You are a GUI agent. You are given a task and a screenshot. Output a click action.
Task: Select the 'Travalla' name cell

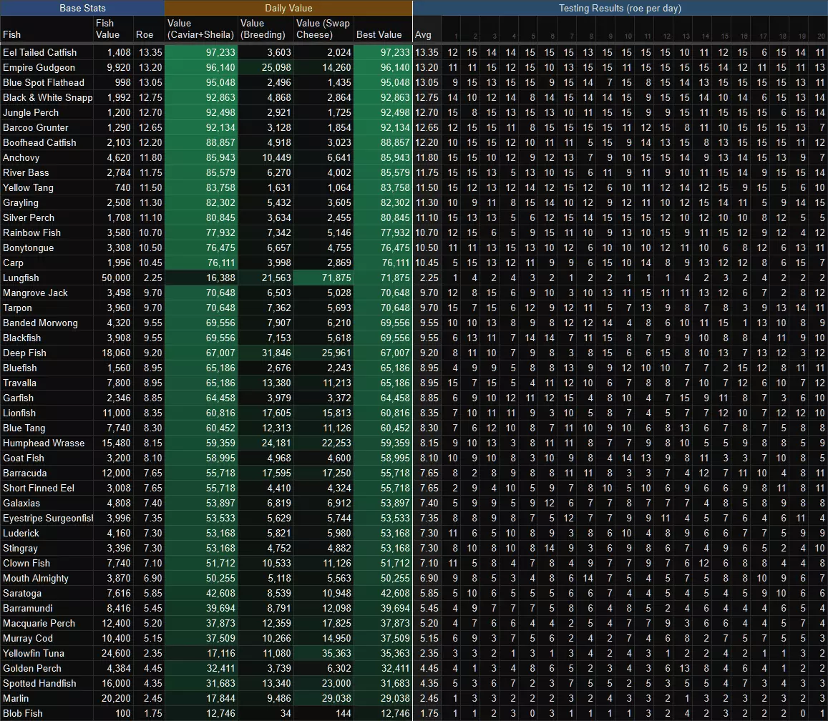click(x=47, y=383)
